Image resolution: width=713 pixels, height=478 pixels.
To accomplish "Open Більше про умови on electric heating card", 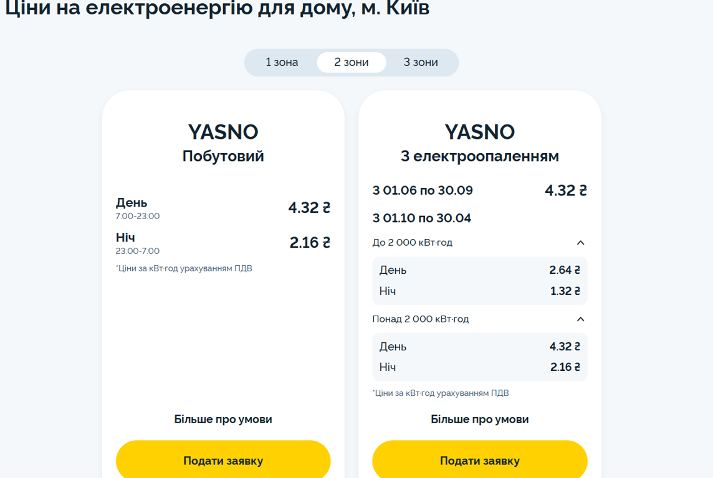I will click(479, 419).
